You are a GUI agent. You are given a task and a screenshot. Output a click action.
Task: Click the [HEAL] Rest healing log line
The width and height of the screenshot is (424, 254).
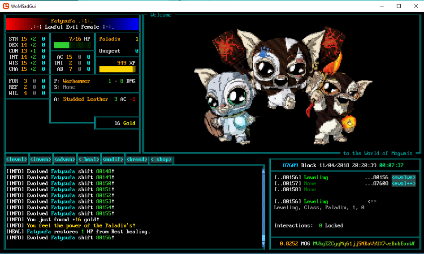(78, 232)
